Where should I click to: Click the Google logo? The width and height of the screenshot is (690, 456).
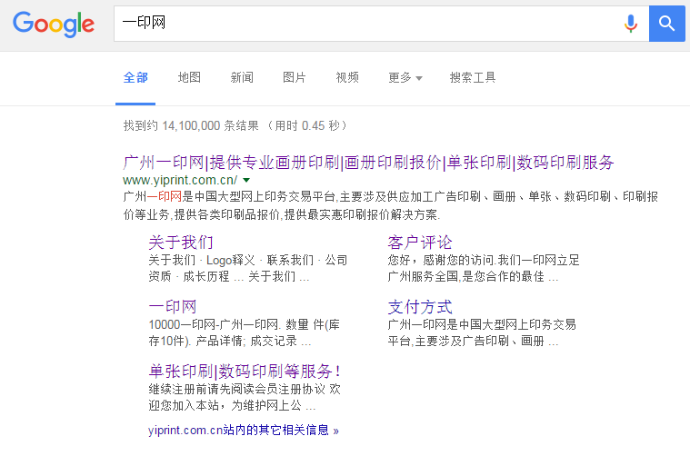pos(54,25)
